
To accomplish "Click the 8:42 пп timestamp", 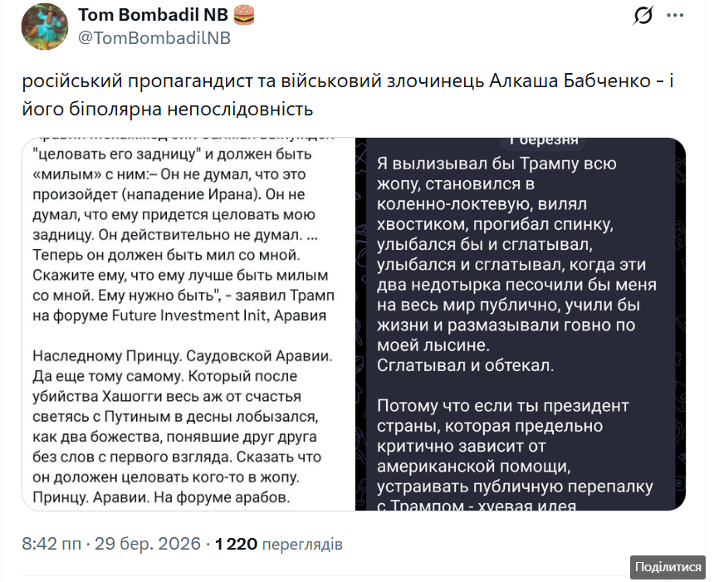I will click(x=51, y=544).
